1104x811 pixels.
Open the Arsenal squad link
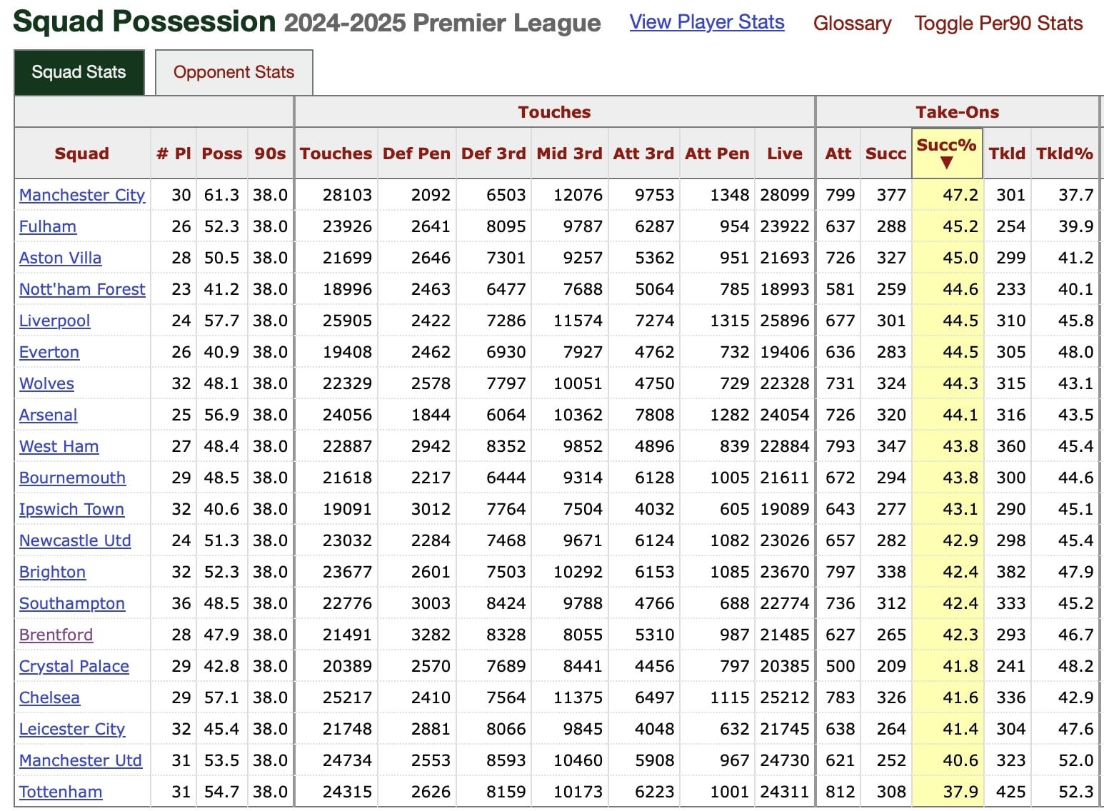[x=48, y=415]
